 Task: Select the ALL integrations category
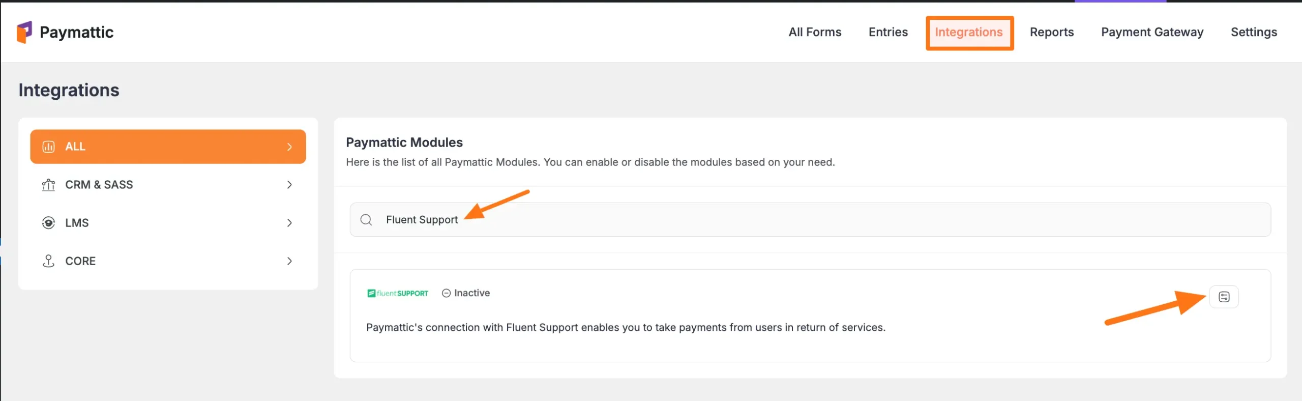click(x=168, y=147)
